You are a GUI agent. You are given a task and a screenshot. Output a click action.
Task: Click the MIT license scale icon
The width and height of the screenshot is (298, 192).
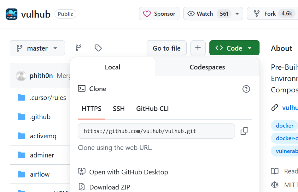click(x=275, y=185)
